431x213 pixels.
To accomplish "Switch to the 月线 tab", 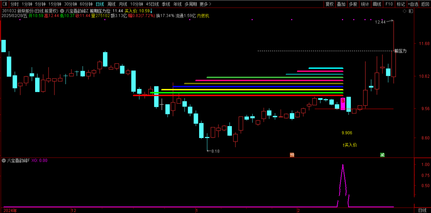I will point(123,4).
